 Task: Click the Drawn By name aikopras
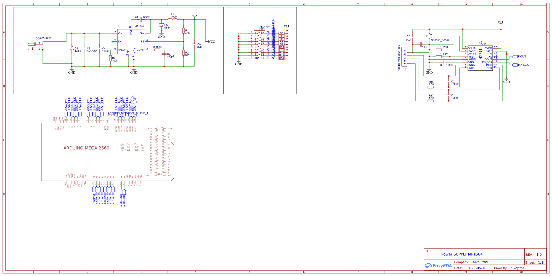[517, 268]
